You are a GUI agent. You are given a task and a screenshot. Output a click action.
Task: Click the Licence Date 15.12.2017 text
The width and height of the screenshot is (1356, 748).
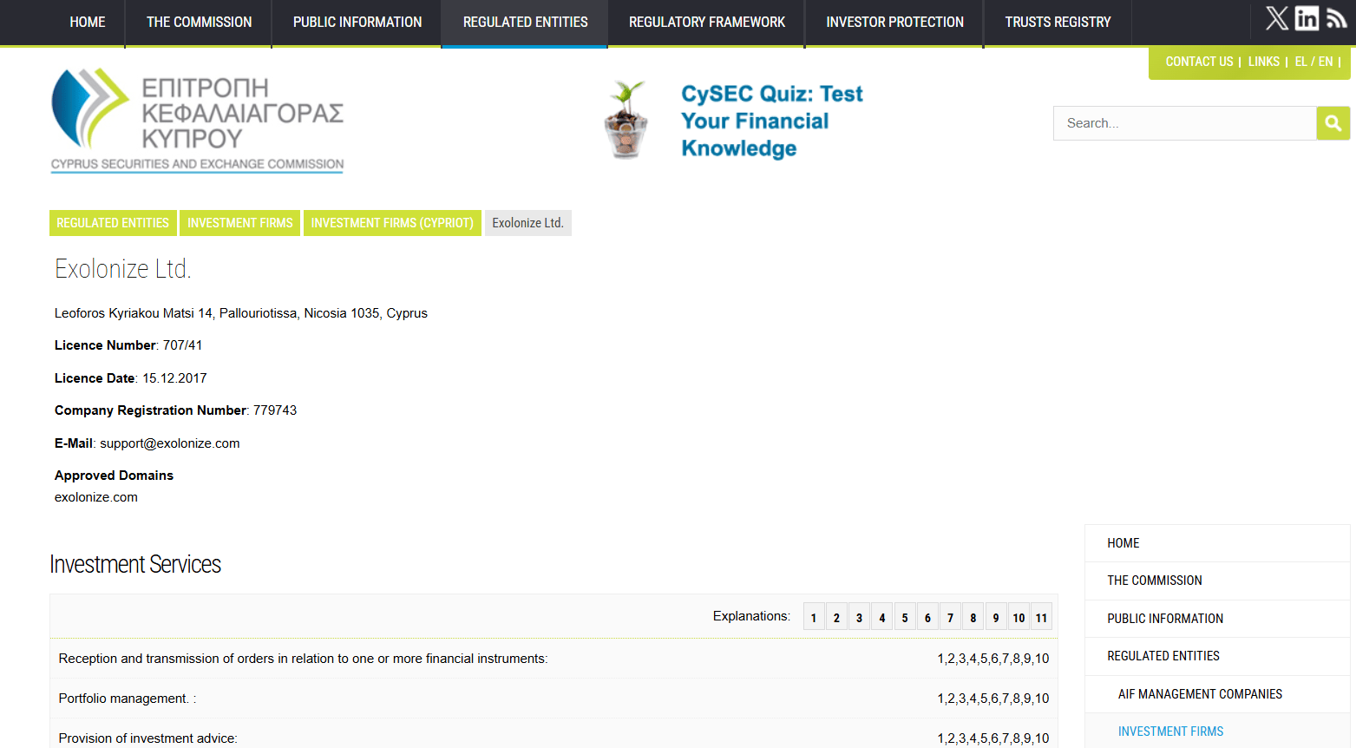click(x=131, y=378)
